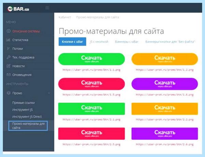Switch to JS с кнопкой tab

pos(99,42)
